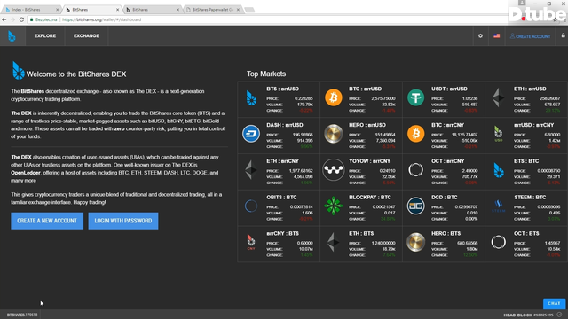Click the browser reload icon

pos(21,19)
